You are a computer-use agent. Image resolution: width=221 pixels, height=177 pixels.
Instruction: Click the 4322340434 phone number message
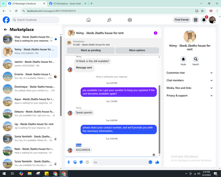83,150
